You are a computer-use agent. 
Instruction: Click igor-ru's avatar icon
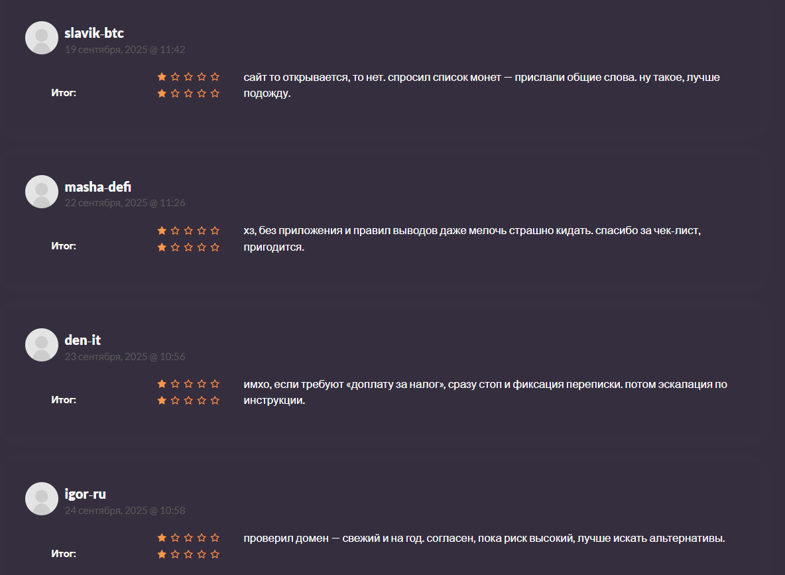(x=42, y=499)
